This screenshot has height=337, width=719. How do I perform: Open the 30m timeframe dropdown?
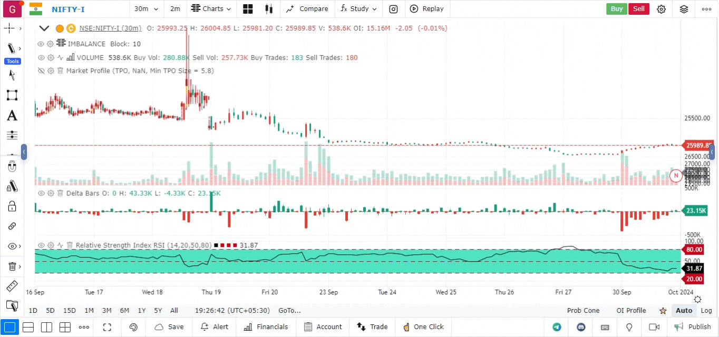pos(144,9)
